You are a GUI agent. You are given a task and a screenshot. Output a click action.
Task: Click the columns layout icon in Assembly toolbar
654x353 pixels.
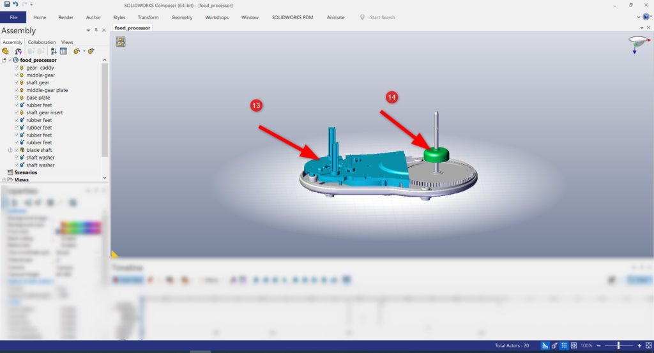coord(64,51)
